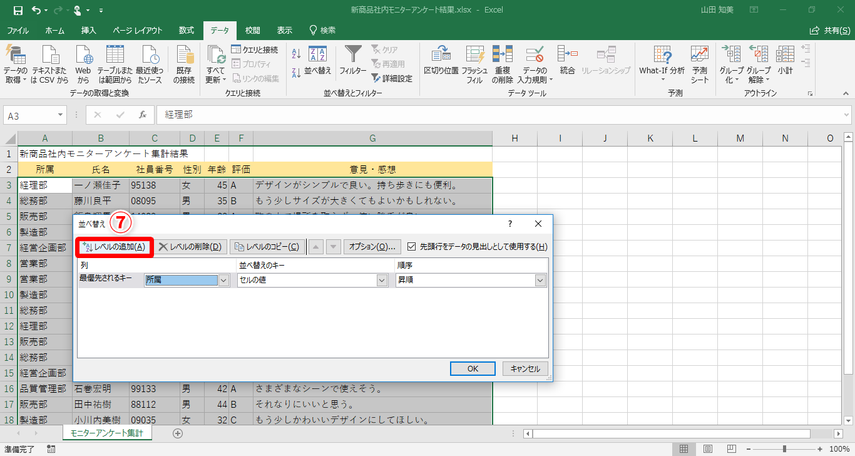Open 最近使ったソース icon
855x456 pixels.
click(x=150, y=56)
